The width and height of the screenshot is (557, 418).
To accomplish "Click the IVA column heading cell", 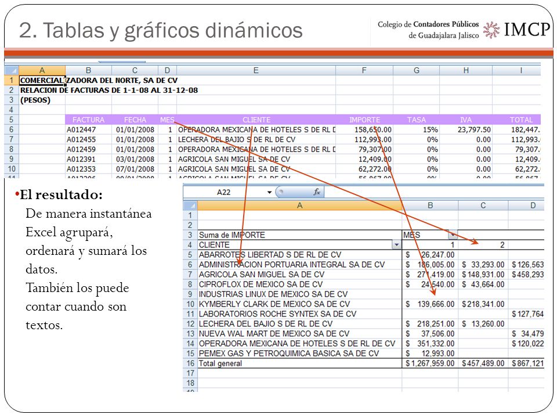I will (466, 120).
